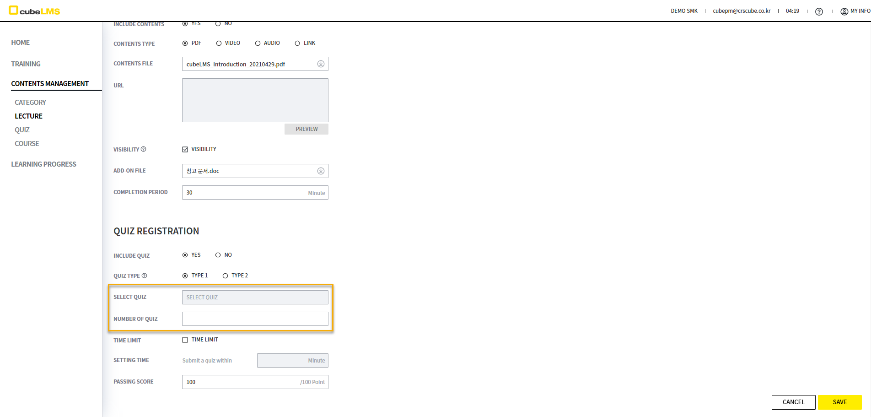This screenshot has width=871, height=417.
Task: Go to LEARNING PROGRESS menu
Action: [x=43, y=164]
